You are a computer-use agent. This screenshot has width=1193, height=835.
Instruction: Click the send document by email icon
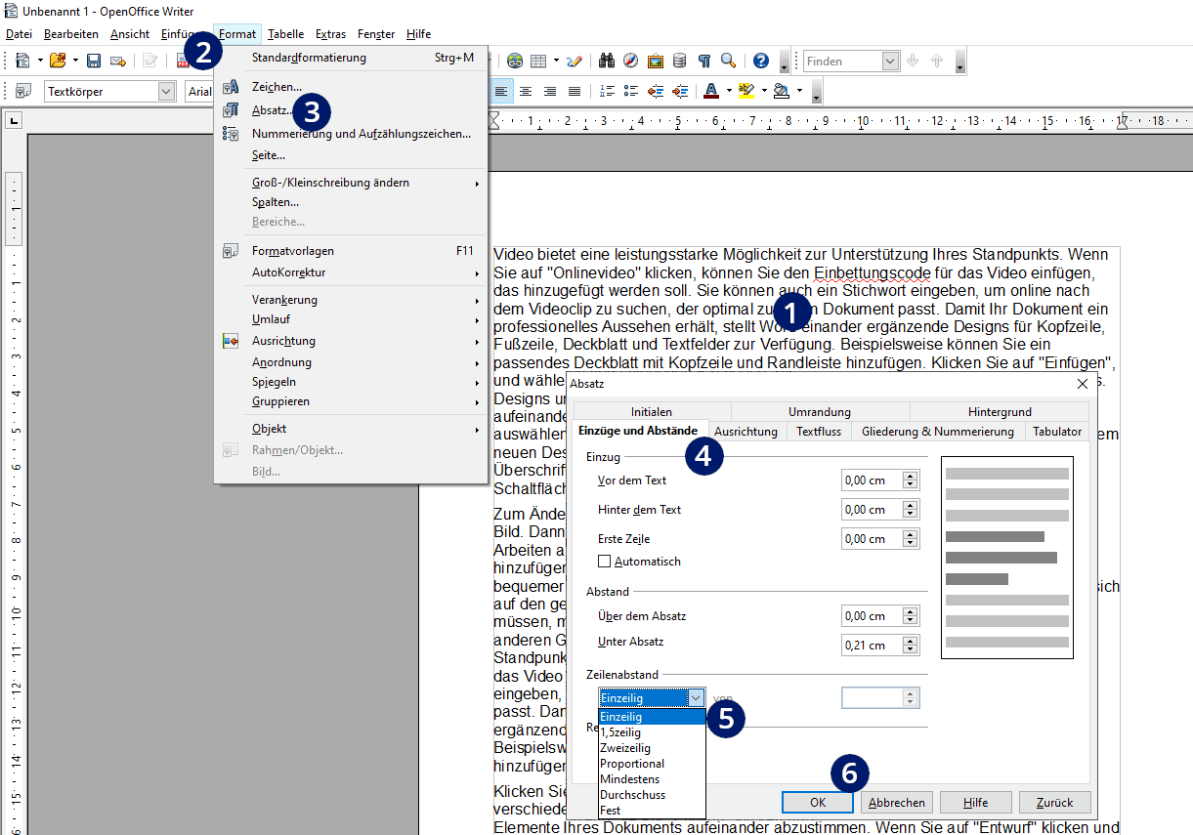click(118, 61)
